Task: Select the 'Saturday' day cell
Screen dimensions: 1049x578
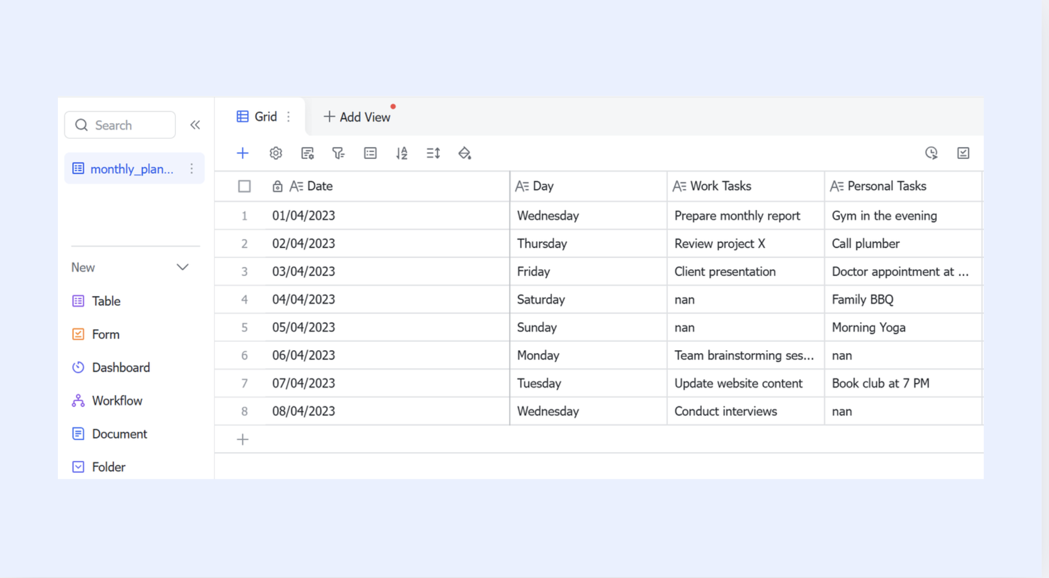Action: click(588, 300)
